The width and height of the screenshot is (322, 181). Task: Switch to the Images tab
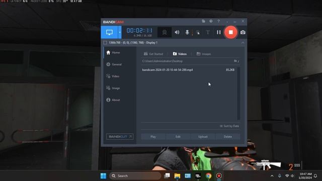point(204,54)
